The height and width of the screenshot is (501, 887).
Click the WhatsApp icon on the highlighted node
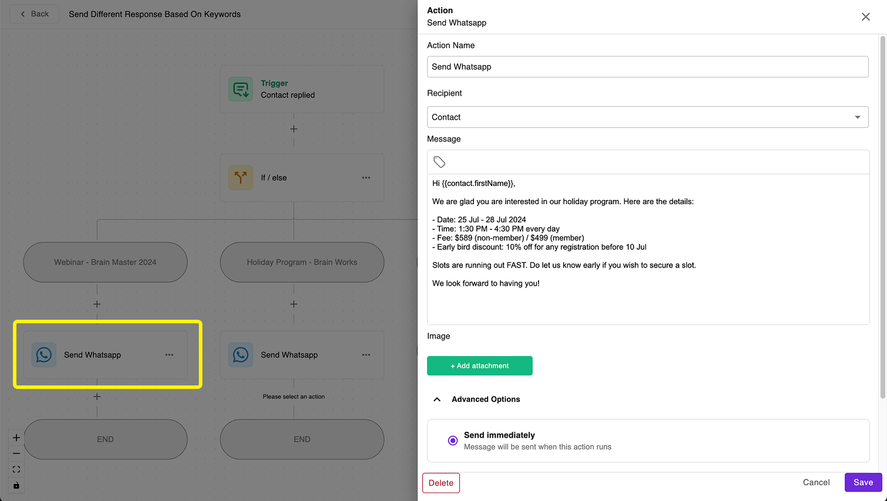(43, 354)
